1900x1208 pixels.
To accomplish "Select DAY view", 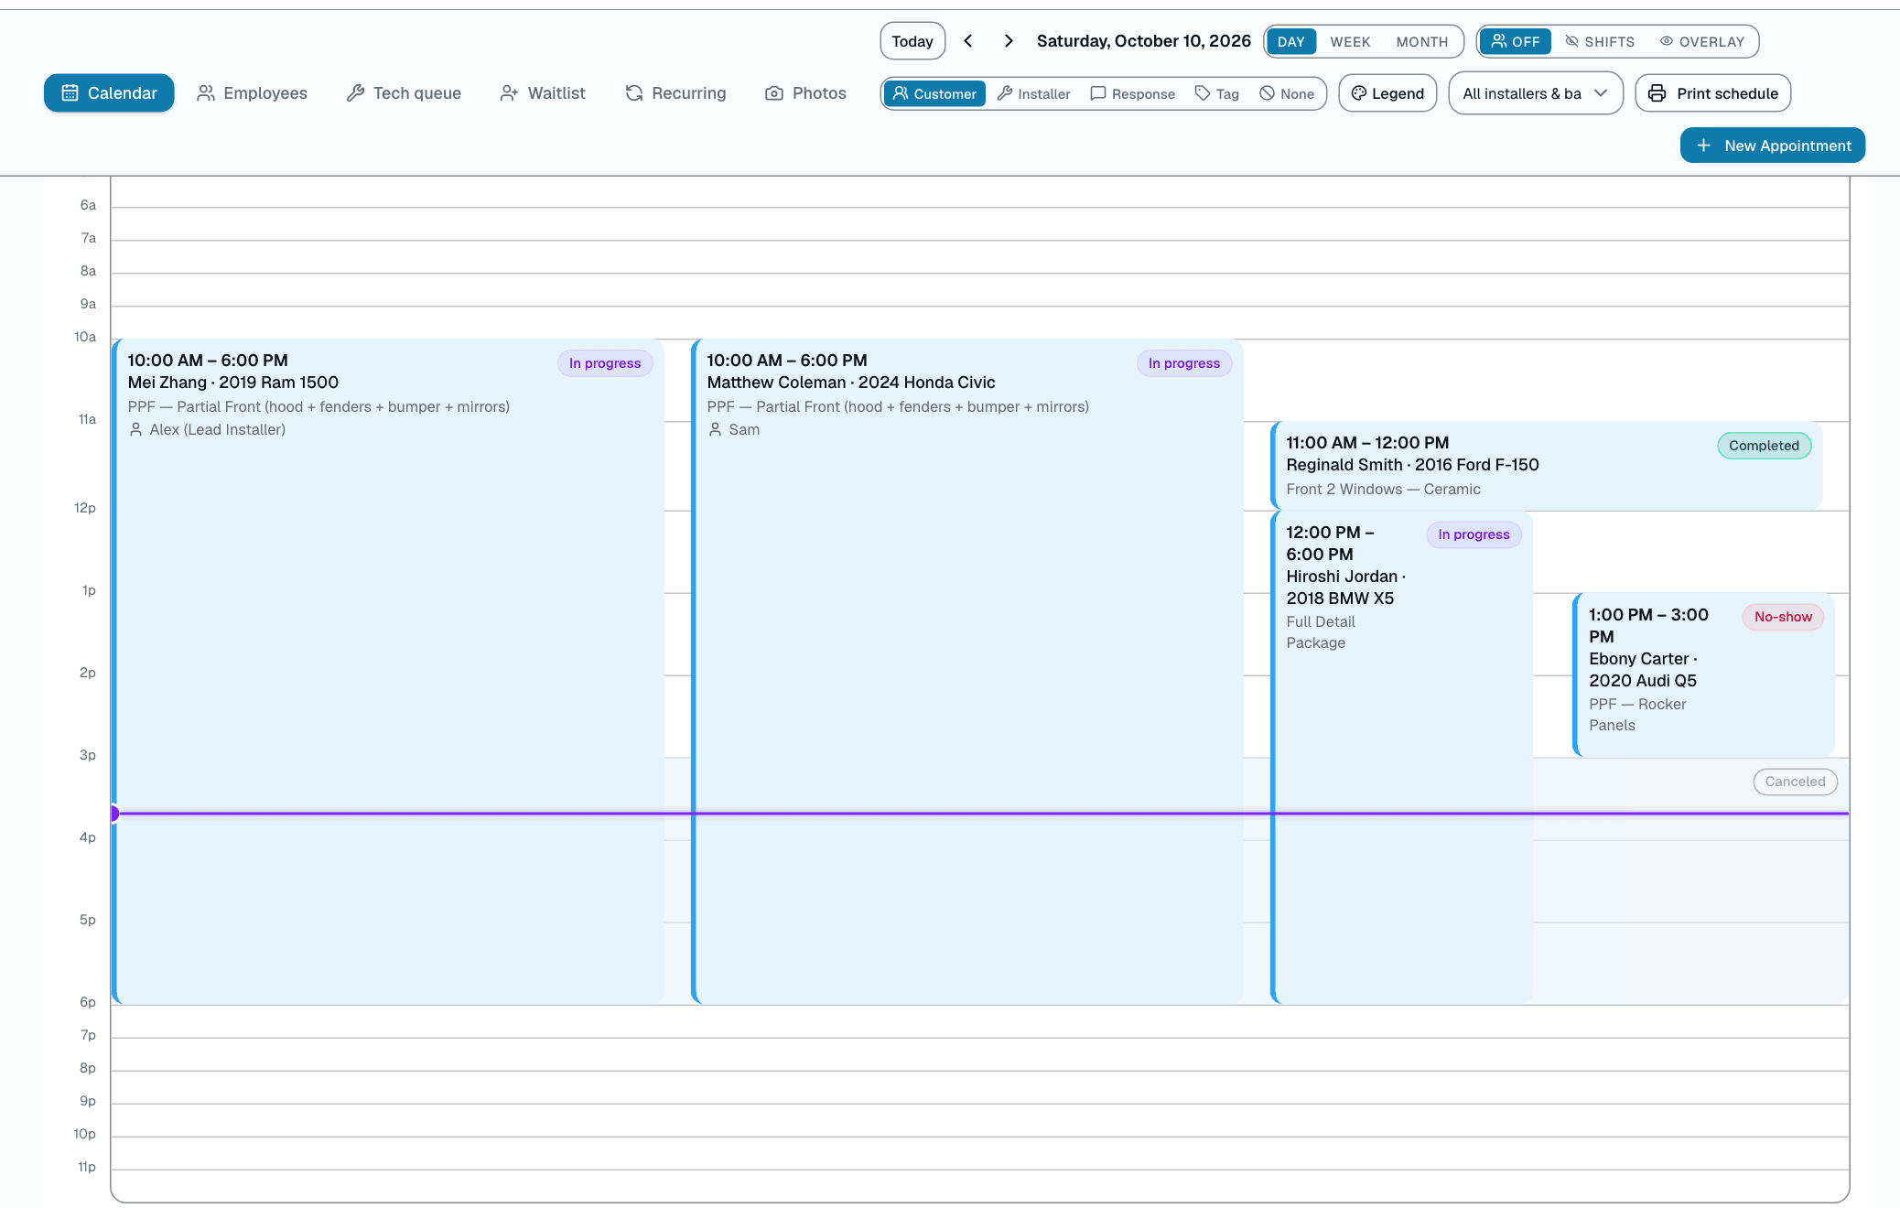I will [1290, 42].
